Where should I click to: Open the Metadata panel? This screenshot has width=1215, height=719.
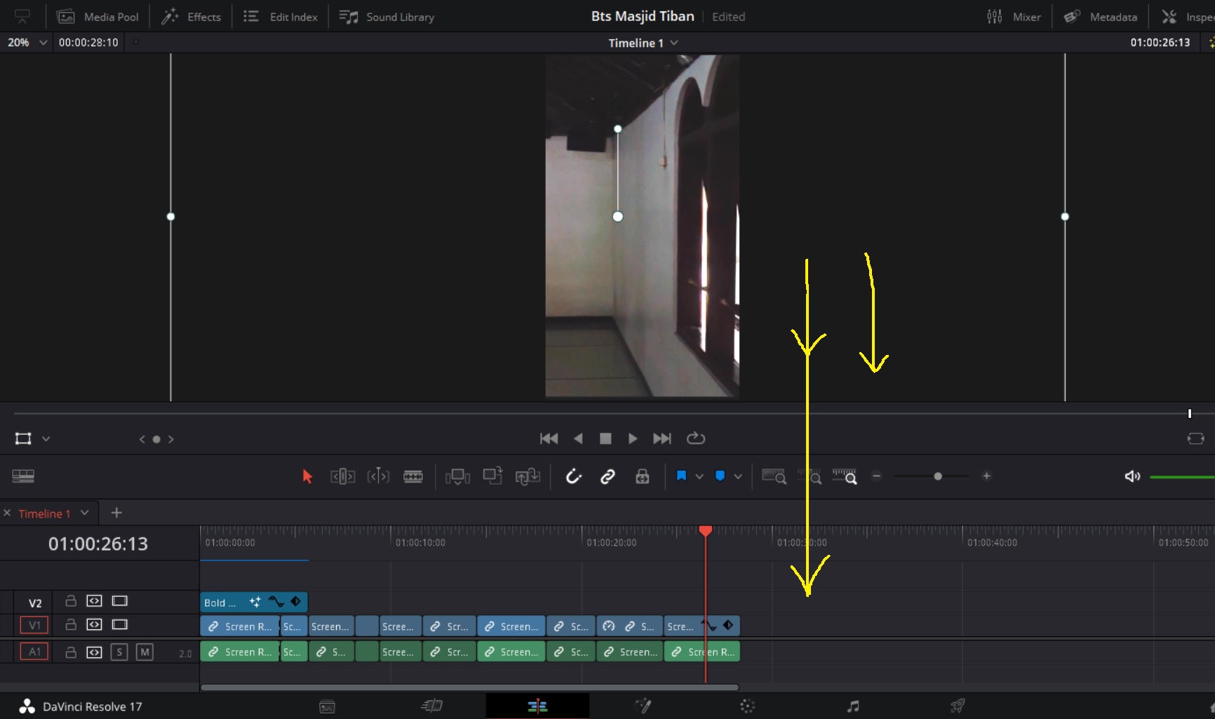(x=1100, y=17)
